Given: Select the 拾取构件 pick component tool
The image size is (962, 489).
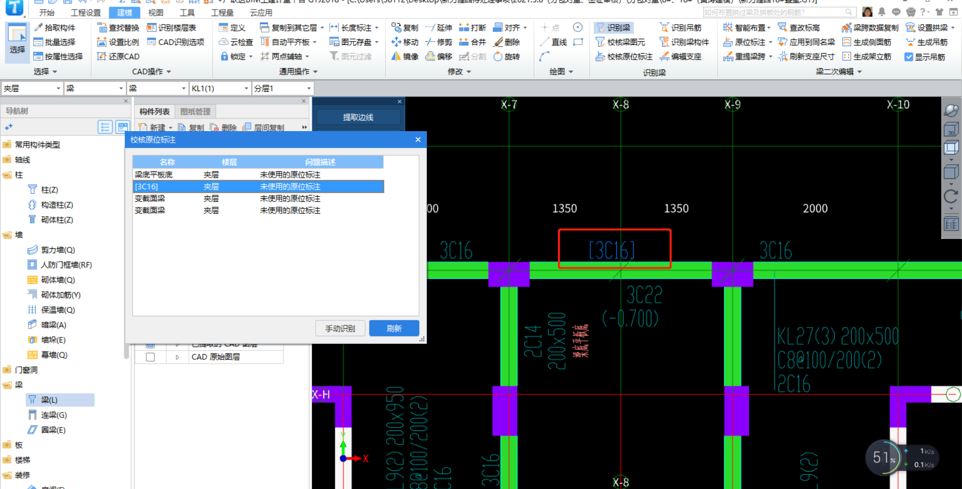Looking at the screenshot, I should [54, 28].
